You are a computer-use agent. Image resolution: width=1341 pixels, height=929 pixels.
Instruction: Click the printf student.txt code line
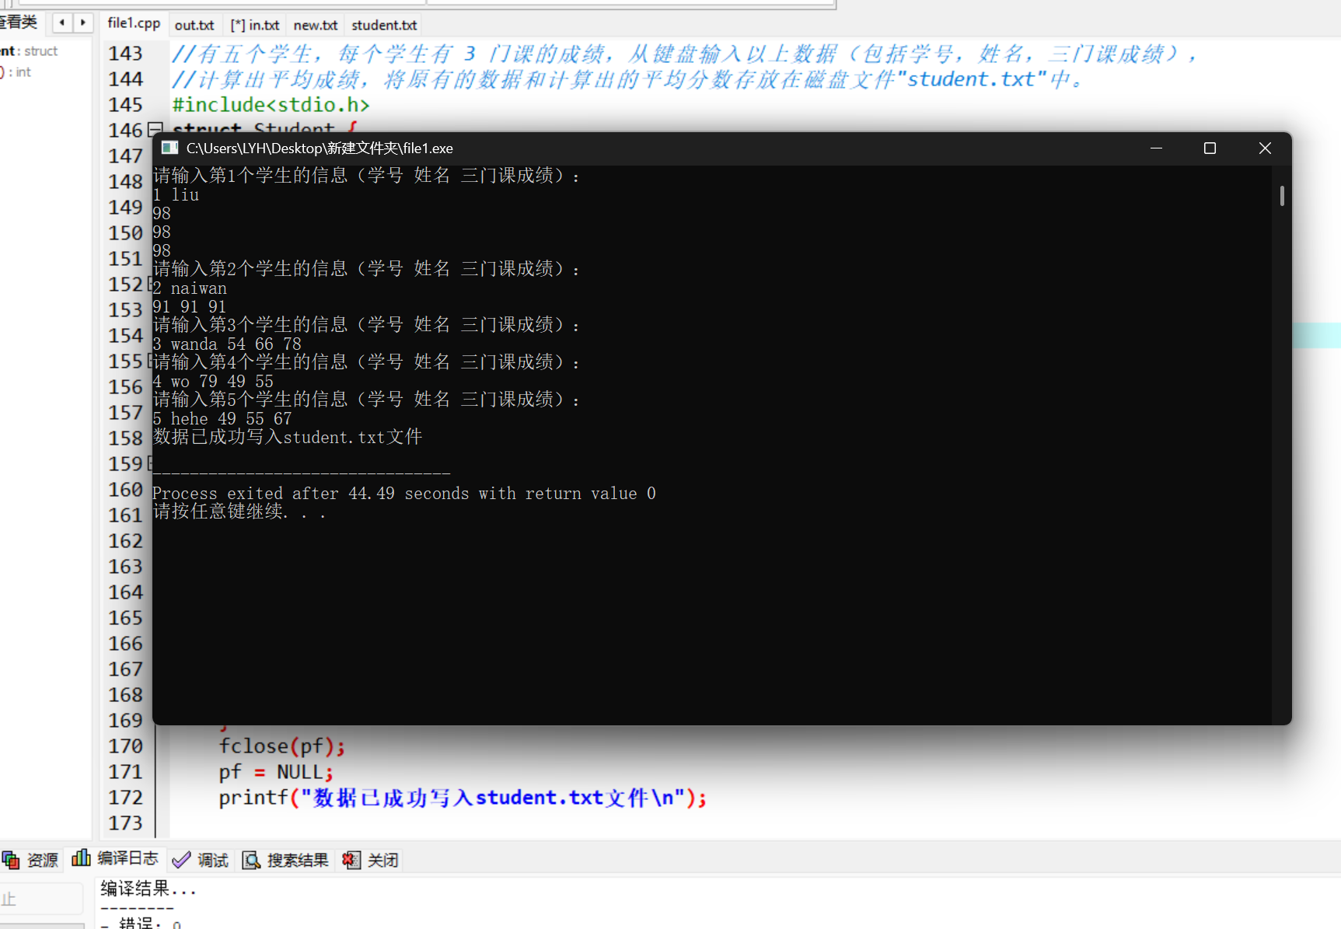(463, 798)
